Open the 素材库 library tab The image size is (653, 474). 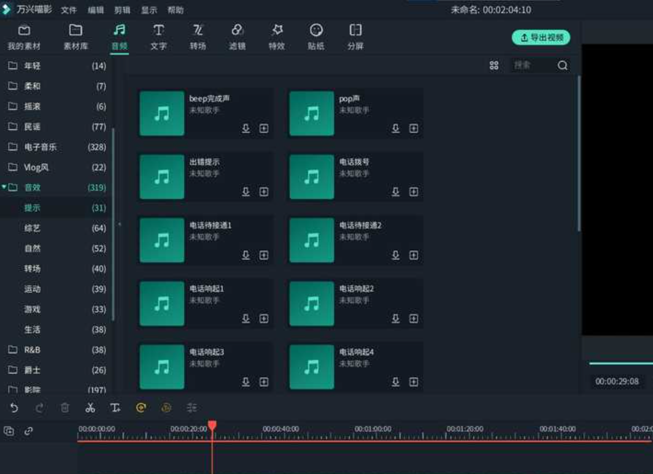[75, 37]
